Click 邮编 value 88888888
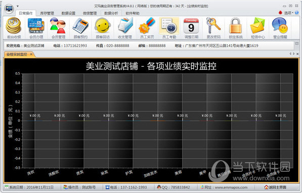The image size is (302, 193). [157, 45]
